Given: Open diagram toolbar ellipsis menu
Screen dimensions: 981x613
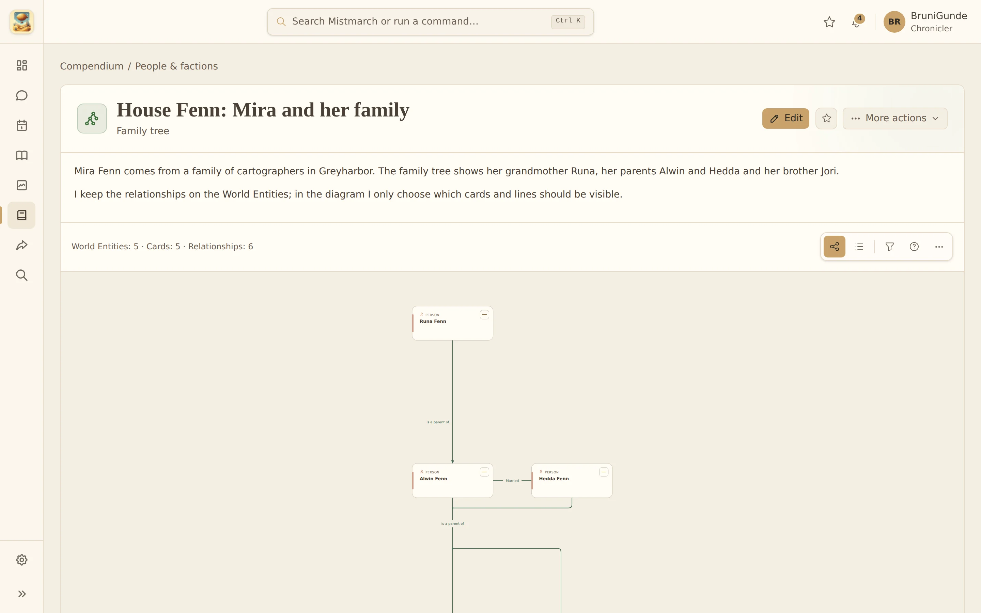Looking at the screenshot, I should tap(939, 247).
